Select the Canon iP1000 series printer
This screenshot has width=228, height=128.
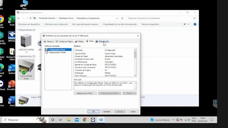pyautogui.click(x=26, y=69)
